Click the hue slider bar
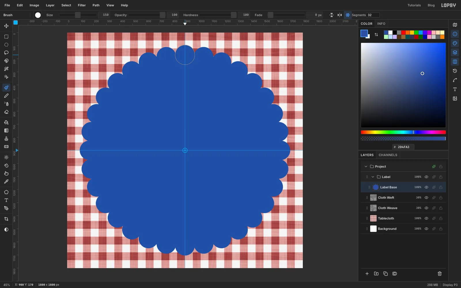This screenshot has height=288, width=461. [403, 132]
